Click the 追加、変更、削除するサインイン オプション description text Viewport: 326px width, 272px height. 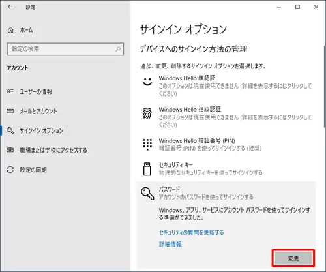click(x=203, y=66)
